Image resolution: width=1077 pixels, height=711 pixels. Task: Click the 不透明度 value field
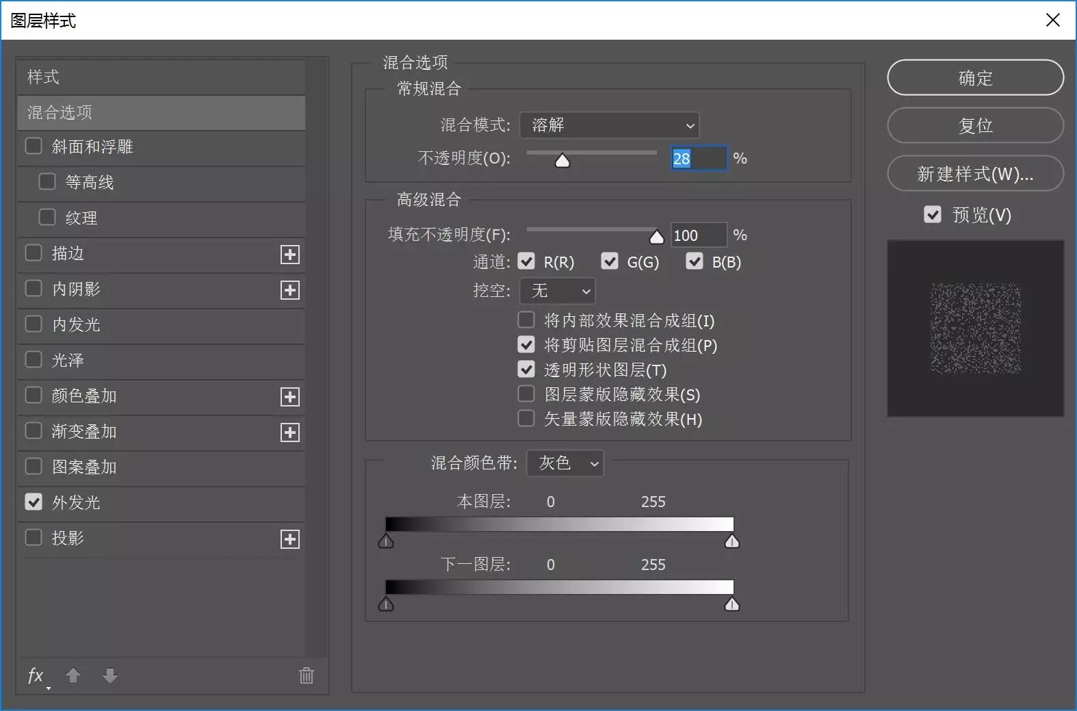(x=699, y=159)
